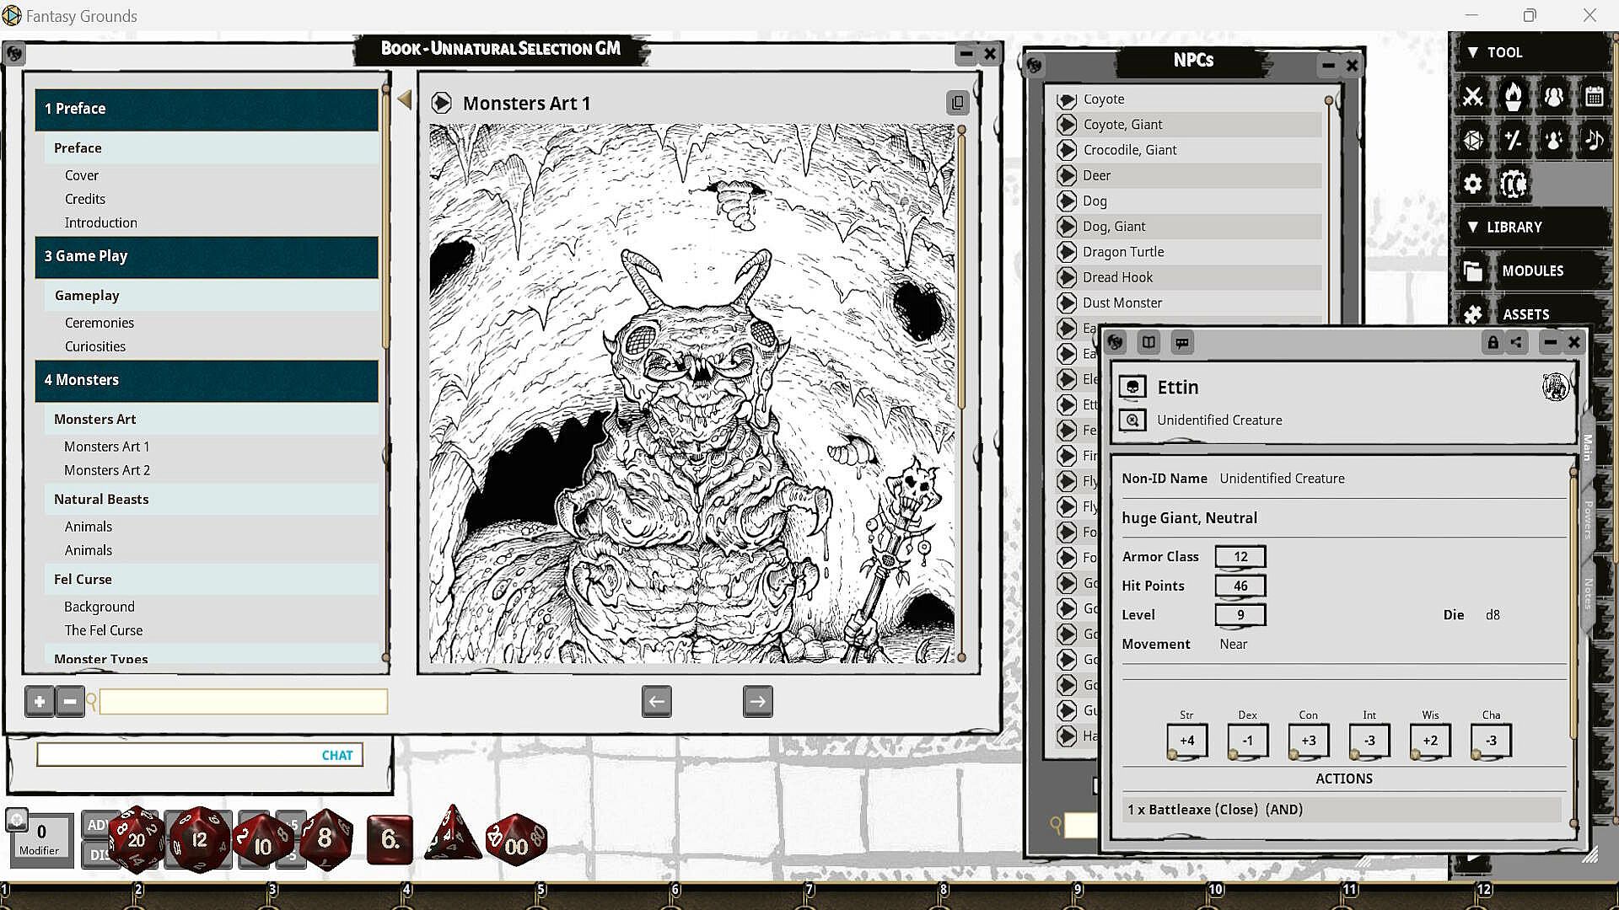Open the gear Options icon in Tool panel
The width and height of the screenshot is (1619, 910).
(1472, 184)
